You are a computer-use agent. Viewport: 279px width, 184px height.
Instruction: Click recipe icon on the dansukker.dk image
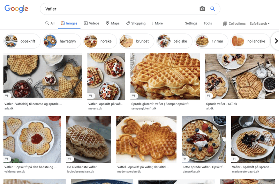coord(185,159)
